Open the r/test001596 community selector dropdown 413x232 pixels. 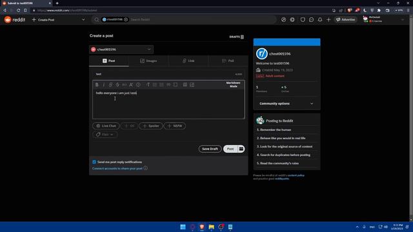coord(121,50)
